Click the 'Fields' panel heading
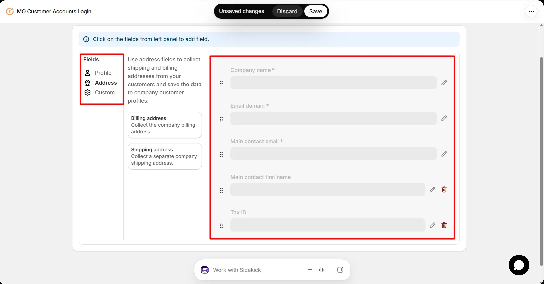 tap(91, 59)
